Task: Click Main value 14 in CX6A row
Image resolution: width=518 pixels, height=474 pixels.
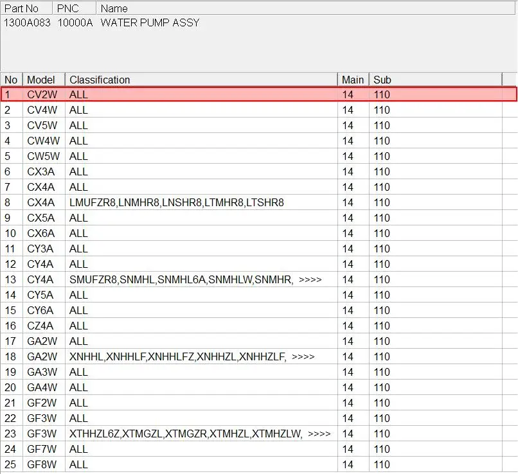Action: 348,233
